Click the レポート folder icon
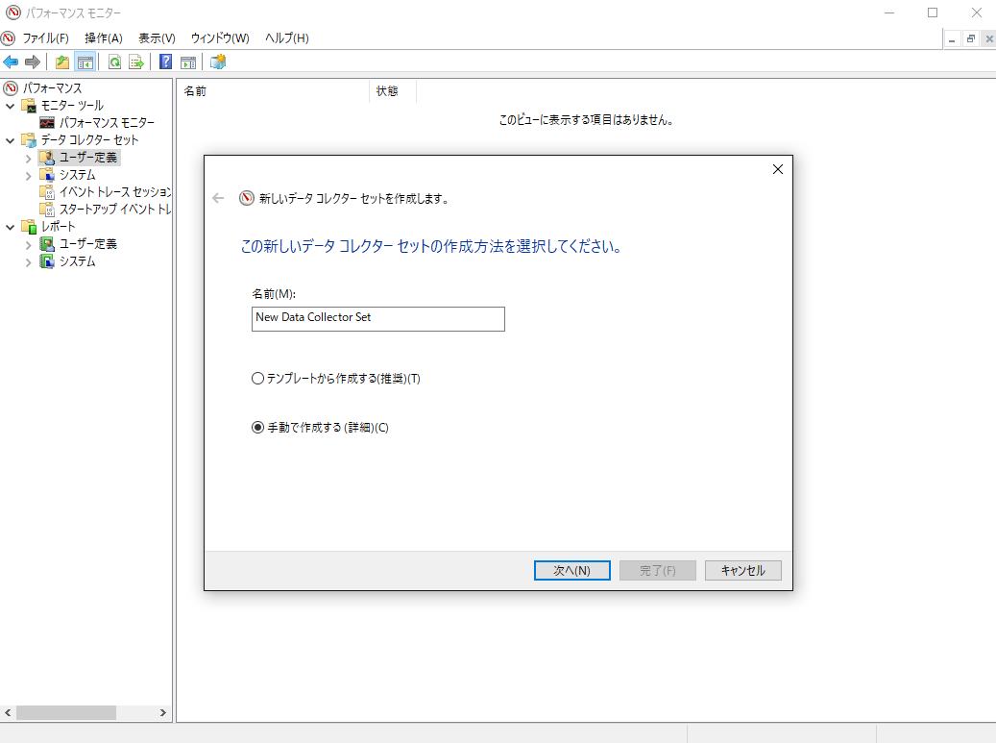The height and width of the screenshot is (743, 996). point(29,226)
